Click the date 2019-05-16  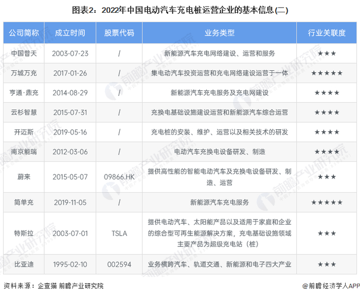point(70,132)
